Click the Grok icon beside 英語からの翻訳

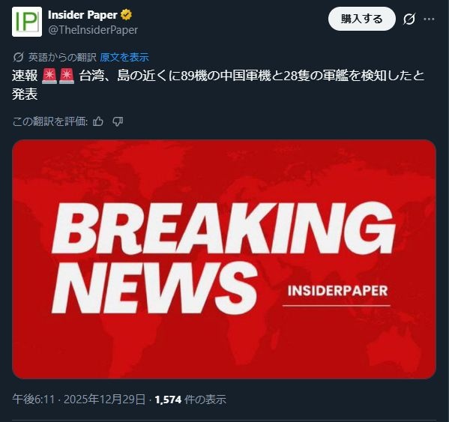click(18, 57)
